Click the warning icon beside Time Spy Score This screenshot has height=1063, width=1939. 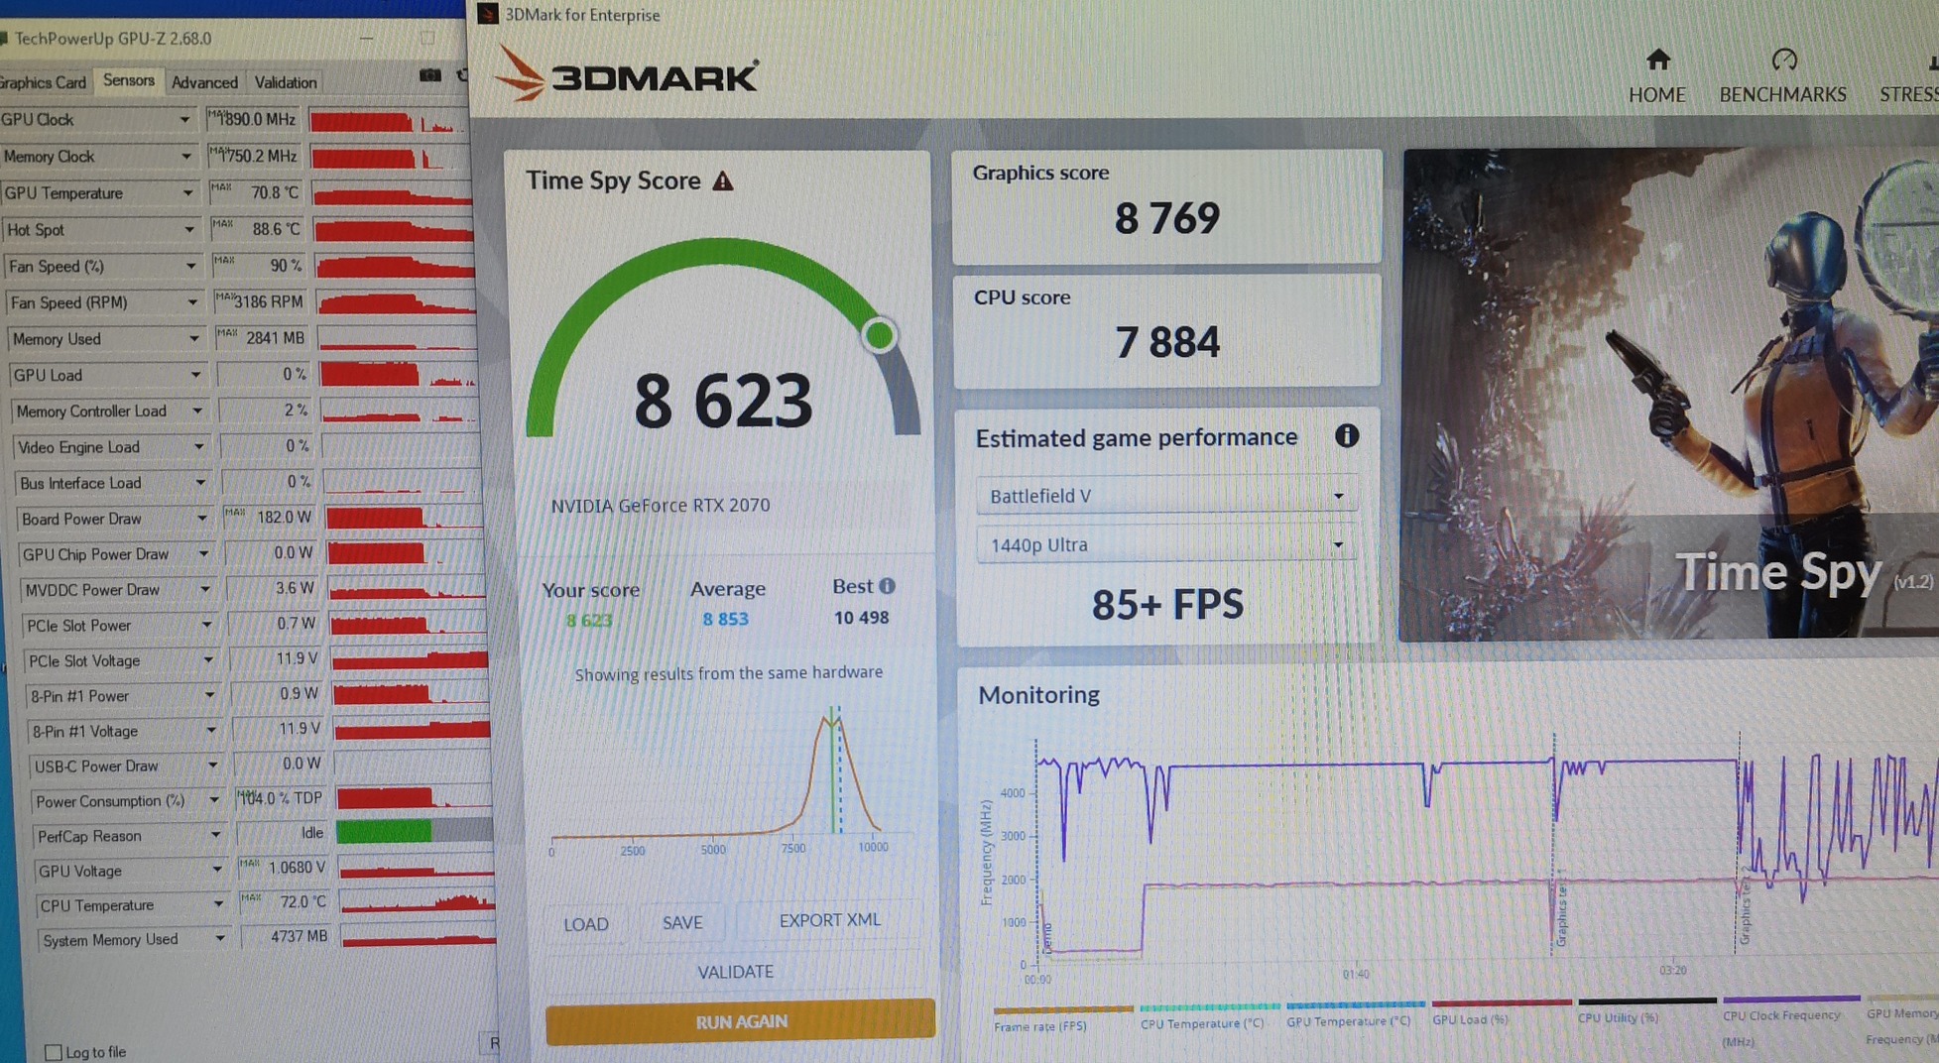click(x=723, y=180)
